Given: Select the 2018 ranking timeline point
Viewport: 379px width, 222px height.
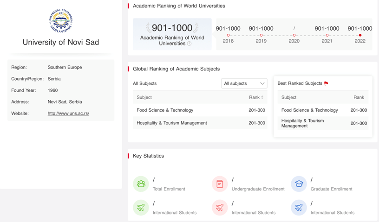Looking at the screenshot, I should point(228,35).
